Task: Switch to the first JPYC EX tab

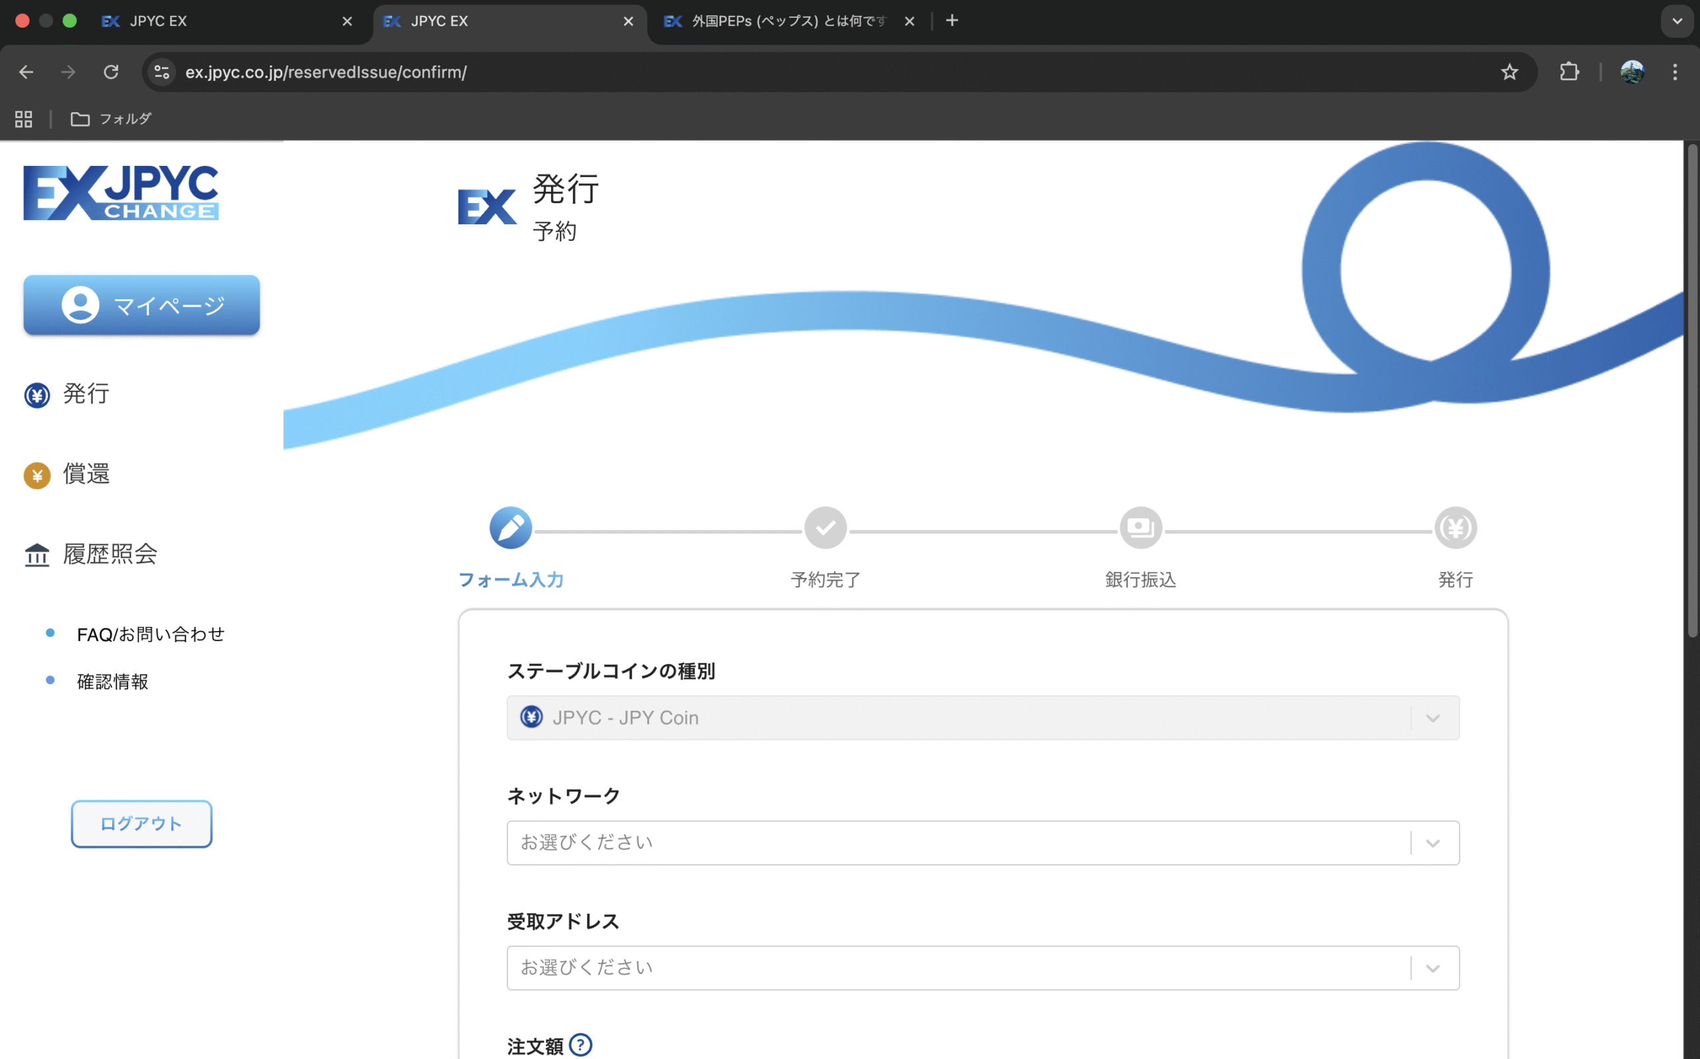Action: pyautogui.click(x=217, y=21)
